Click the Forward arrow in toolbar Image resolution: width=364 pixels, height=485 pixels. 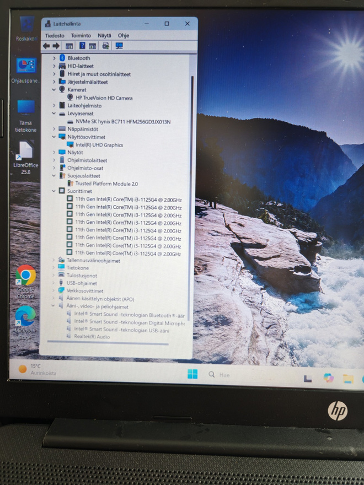tap(56, 46)
